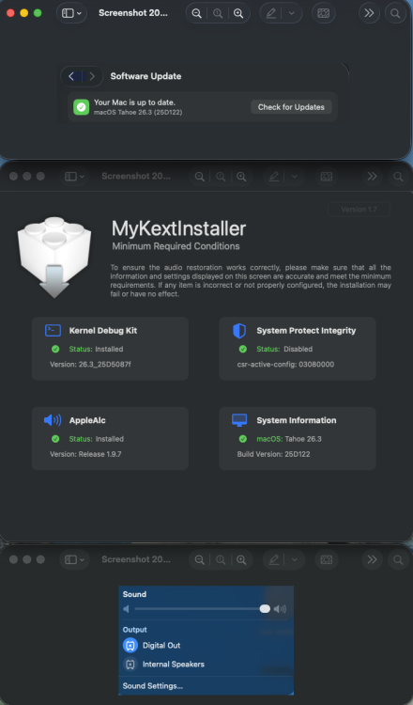Image resolution: width=413 pixels, height=705 pixels.
Task: Click the Check for Updates button
Action: click(291, 107)
